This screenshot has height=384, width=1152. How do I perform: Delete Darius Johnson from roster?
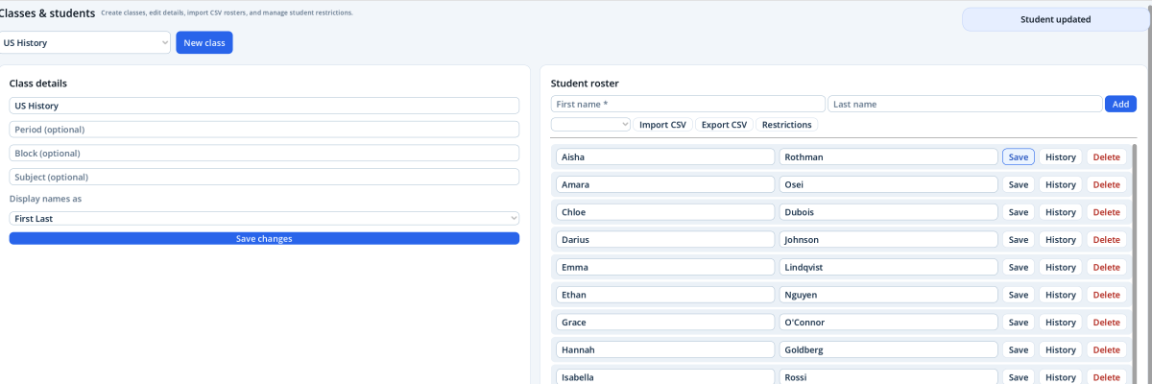tap(1107, 240)
